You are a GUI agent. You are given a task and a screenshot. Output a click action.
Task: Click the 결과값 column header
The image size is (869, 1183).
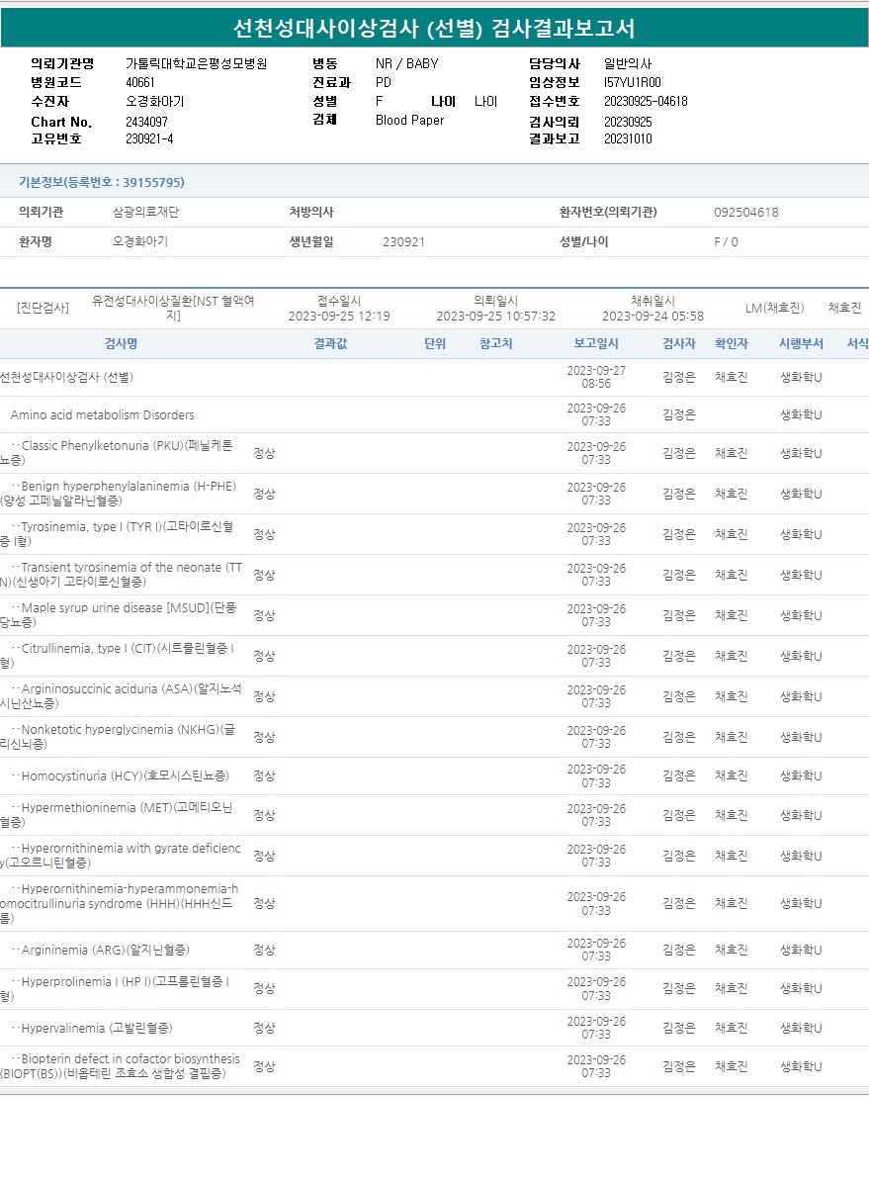pos(330,344)
